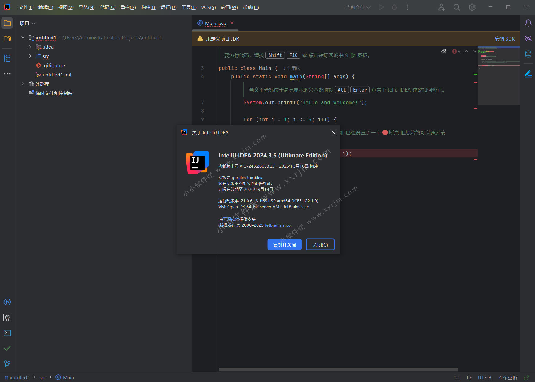The width and height of the screenshot is (535, 382).
Task: Expand the .idea folder
Action: coord(30,47)
